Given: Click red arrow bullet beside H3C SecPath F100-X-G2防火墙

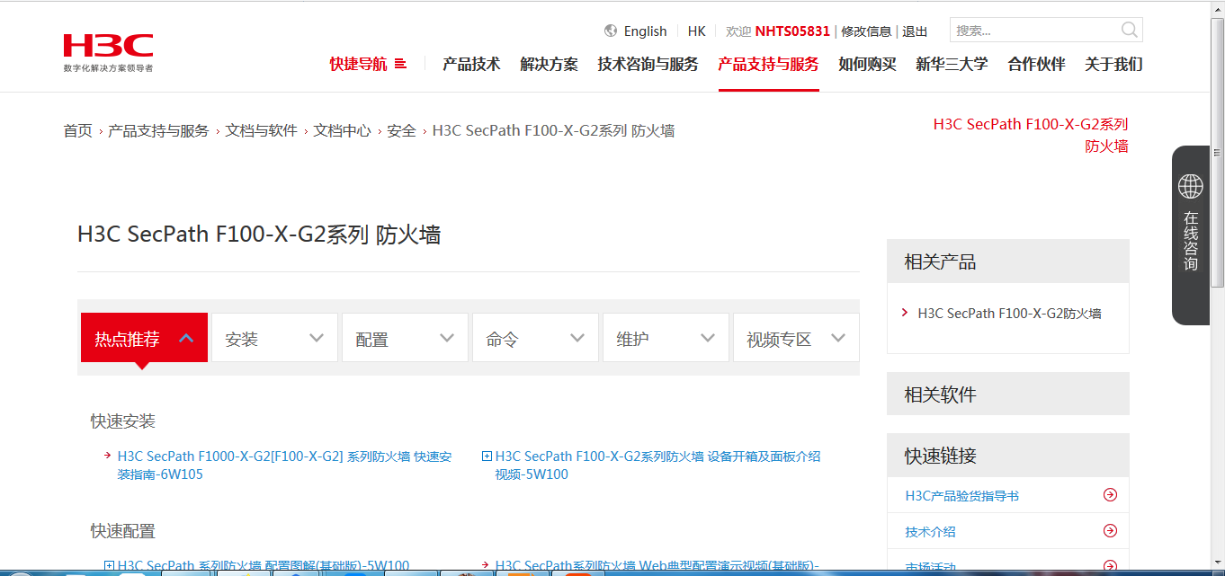Looking at the screenshot, I should 905,313.
